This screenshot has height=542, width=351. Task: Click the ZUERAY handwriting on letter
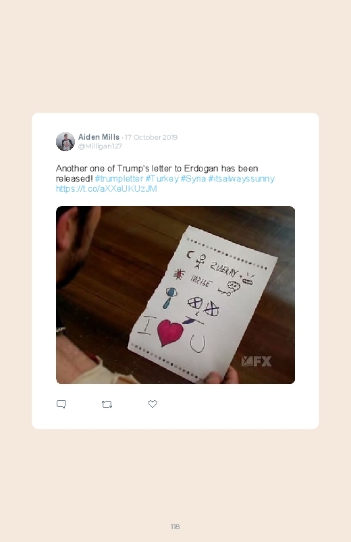(223, 269)
